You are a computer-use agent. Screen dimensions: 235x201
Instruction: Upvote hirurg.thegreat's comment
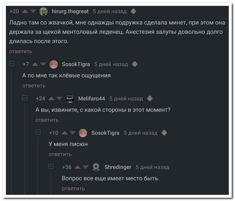click(x=25, y=11)
